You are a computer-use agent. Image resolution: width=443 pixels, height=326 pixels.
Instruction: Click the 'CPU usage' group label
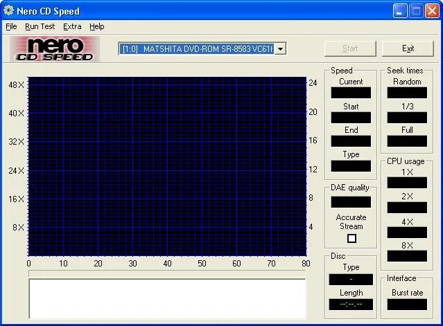point(406,161)
